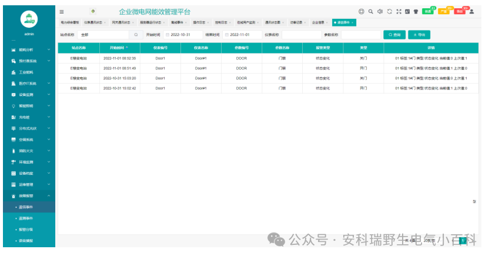The height and width of the screenshot is (259, 492).
Task: Click the admin avatar in sidebar
Action: pos(29,19)
